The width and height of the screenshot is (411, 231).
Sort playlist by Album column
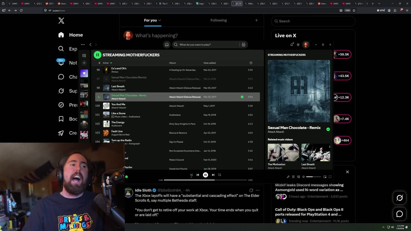point(172,63)
